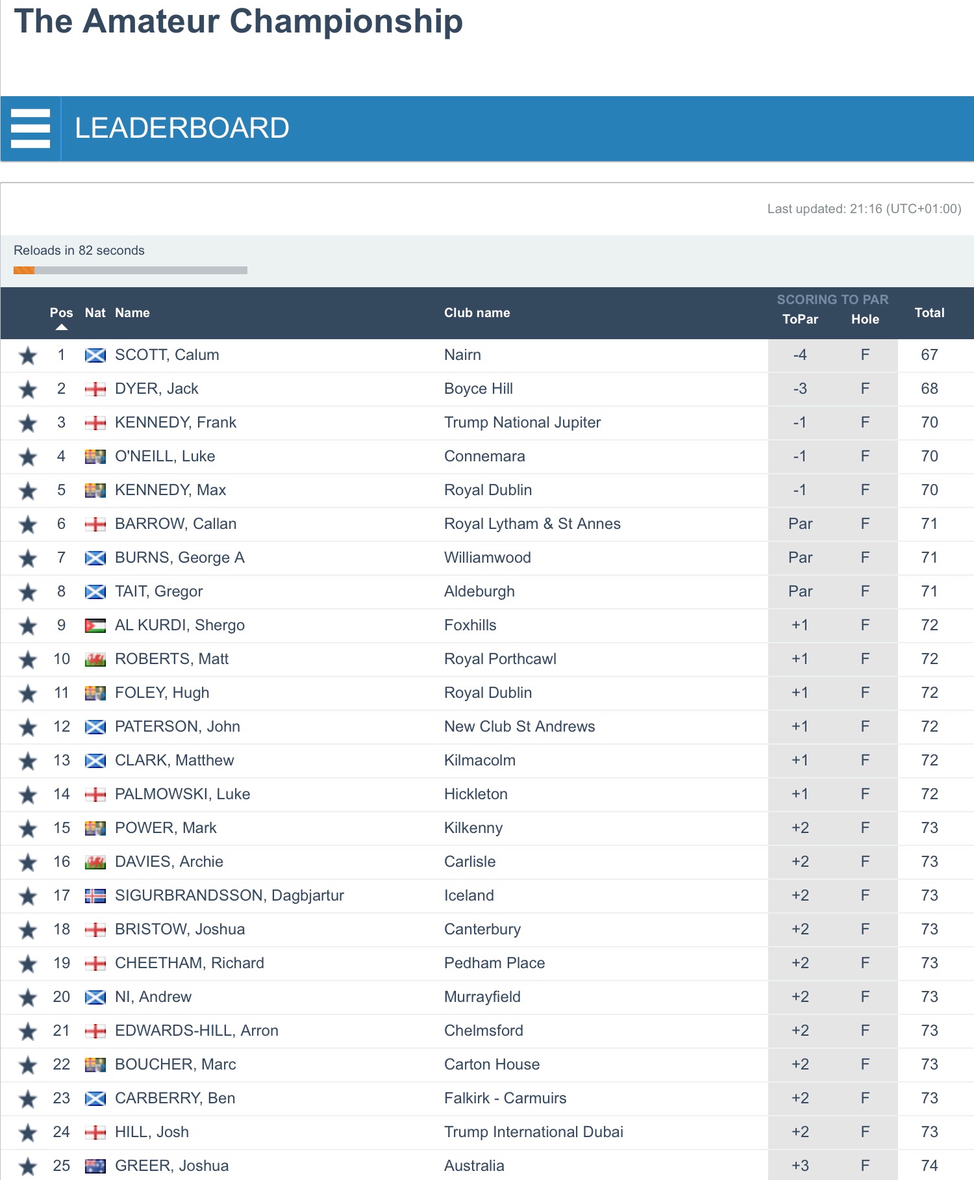Click the Ireland flag beside O'NEILL, Luke
This screenshot has height=1180, width=974.
click(x=95, y=457)
